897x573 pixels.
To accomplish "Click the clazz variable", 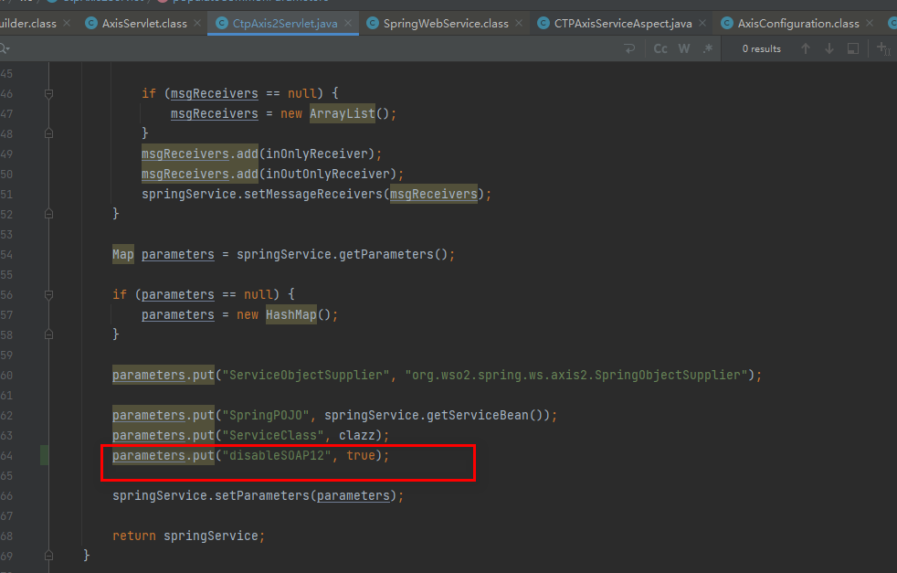I will pos(357,435).
